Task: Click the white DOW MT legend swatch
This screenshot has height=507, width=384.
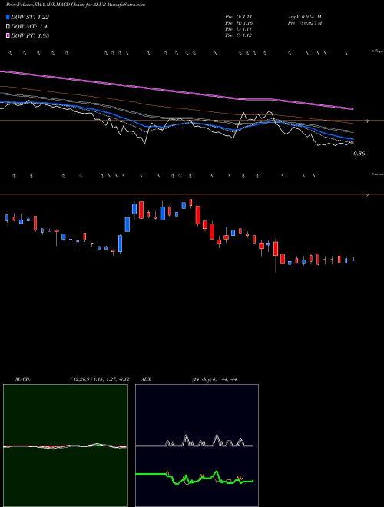Action: [x=8, y=27]
